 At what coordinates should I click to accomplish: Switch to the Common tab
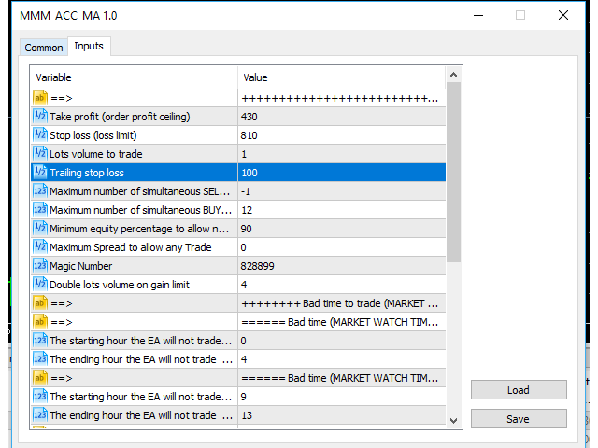pos(44,48)
